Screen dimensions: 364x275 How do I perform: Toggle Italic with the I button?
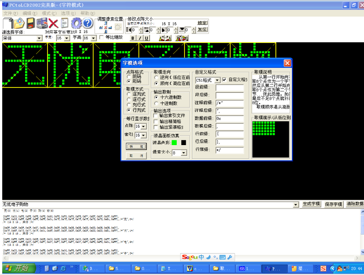point(140,38)
